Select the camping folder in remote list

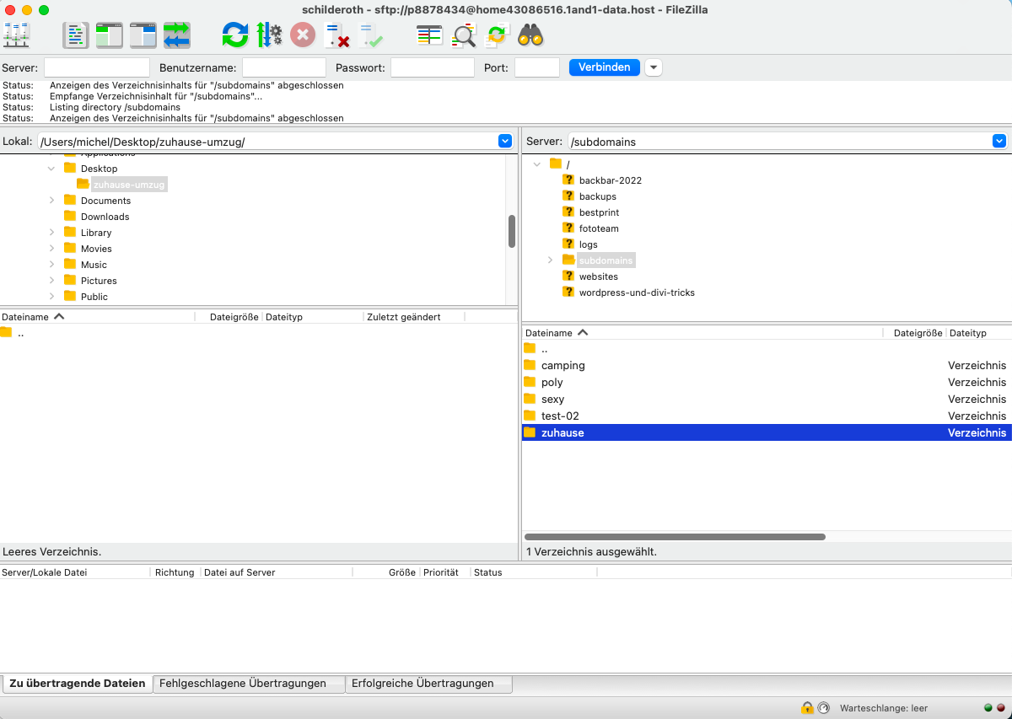[563, 366]
